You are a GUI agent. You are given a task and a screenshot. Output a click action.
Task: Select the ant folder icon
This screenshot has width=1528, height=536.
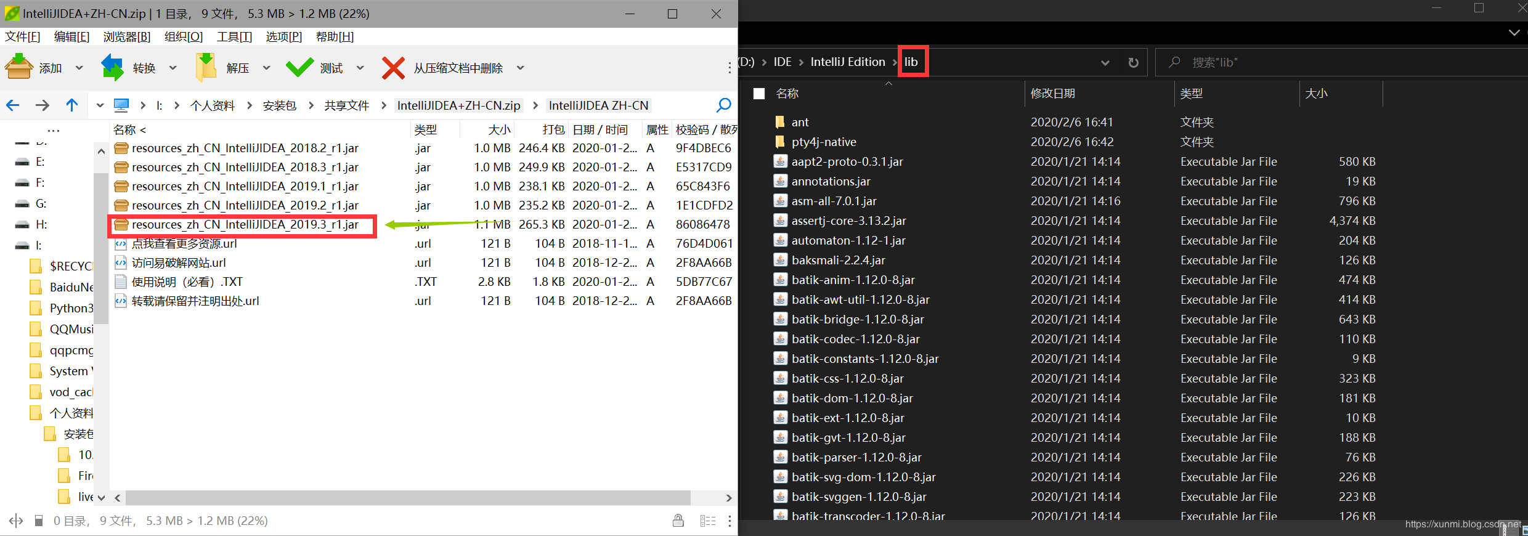point(780,122)
